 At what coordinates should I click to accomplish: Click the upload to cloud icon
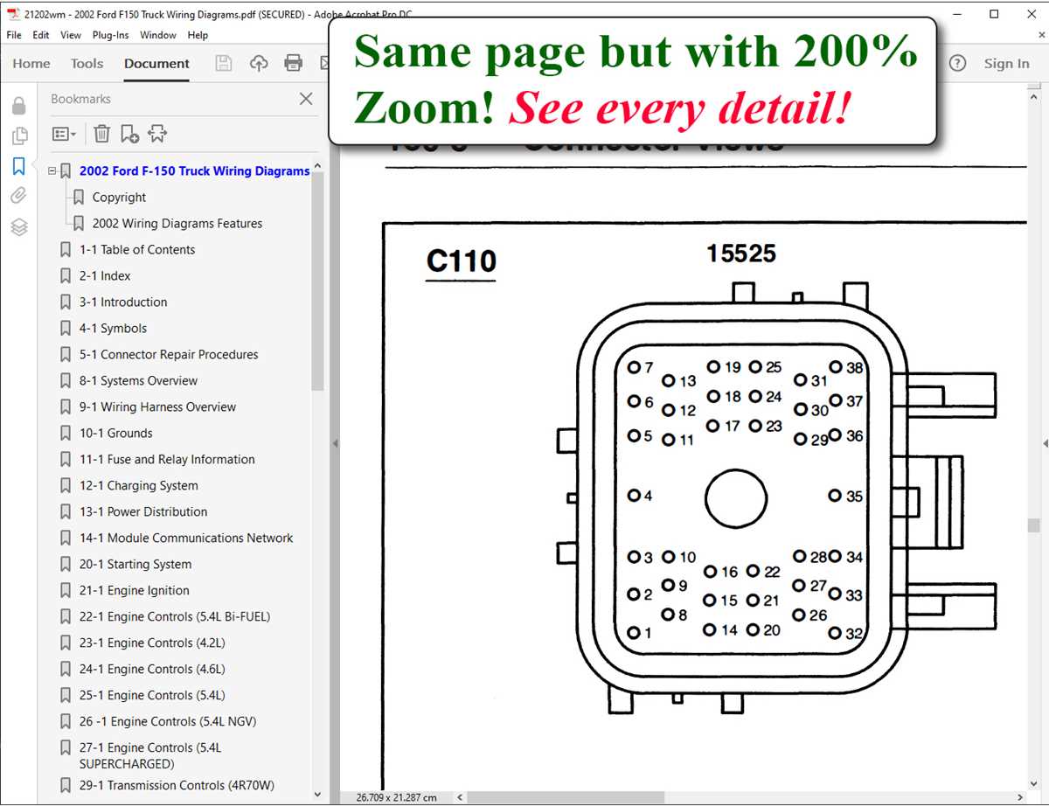click(x=259, y=63)
